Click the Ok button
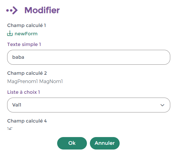Image resolution: width=175 pixels, height=151 pixels. 72,143
